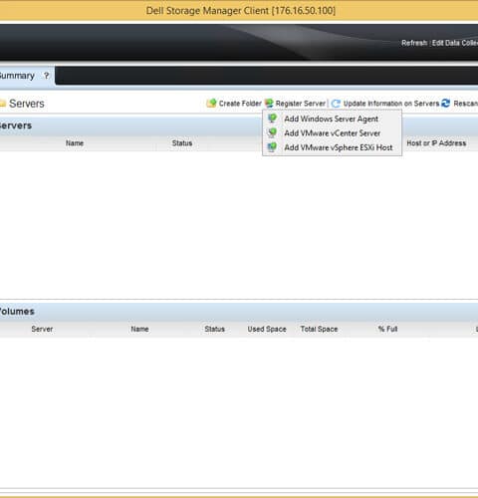The image size is (478, 498).
Task: Sort Volumes table by Status column
Action: click(x=214, y=329)
